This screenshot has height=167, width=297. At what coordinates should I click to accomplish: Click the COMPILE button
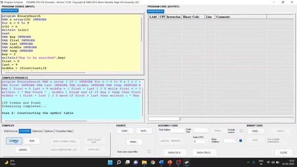click(x=14, y=141)
